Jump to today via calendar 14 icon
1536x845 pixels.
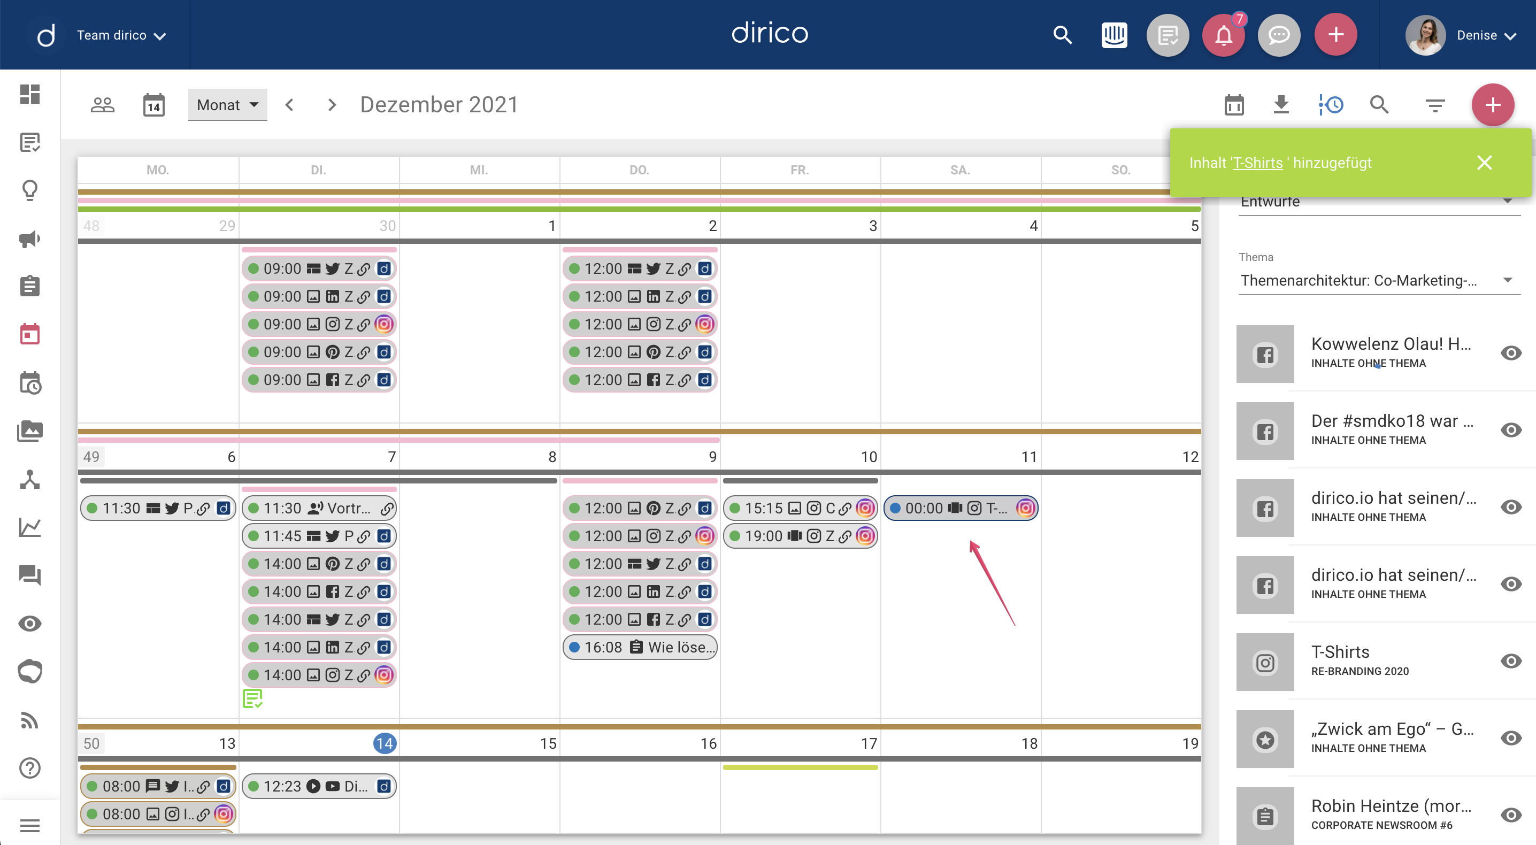coord(154,105)
